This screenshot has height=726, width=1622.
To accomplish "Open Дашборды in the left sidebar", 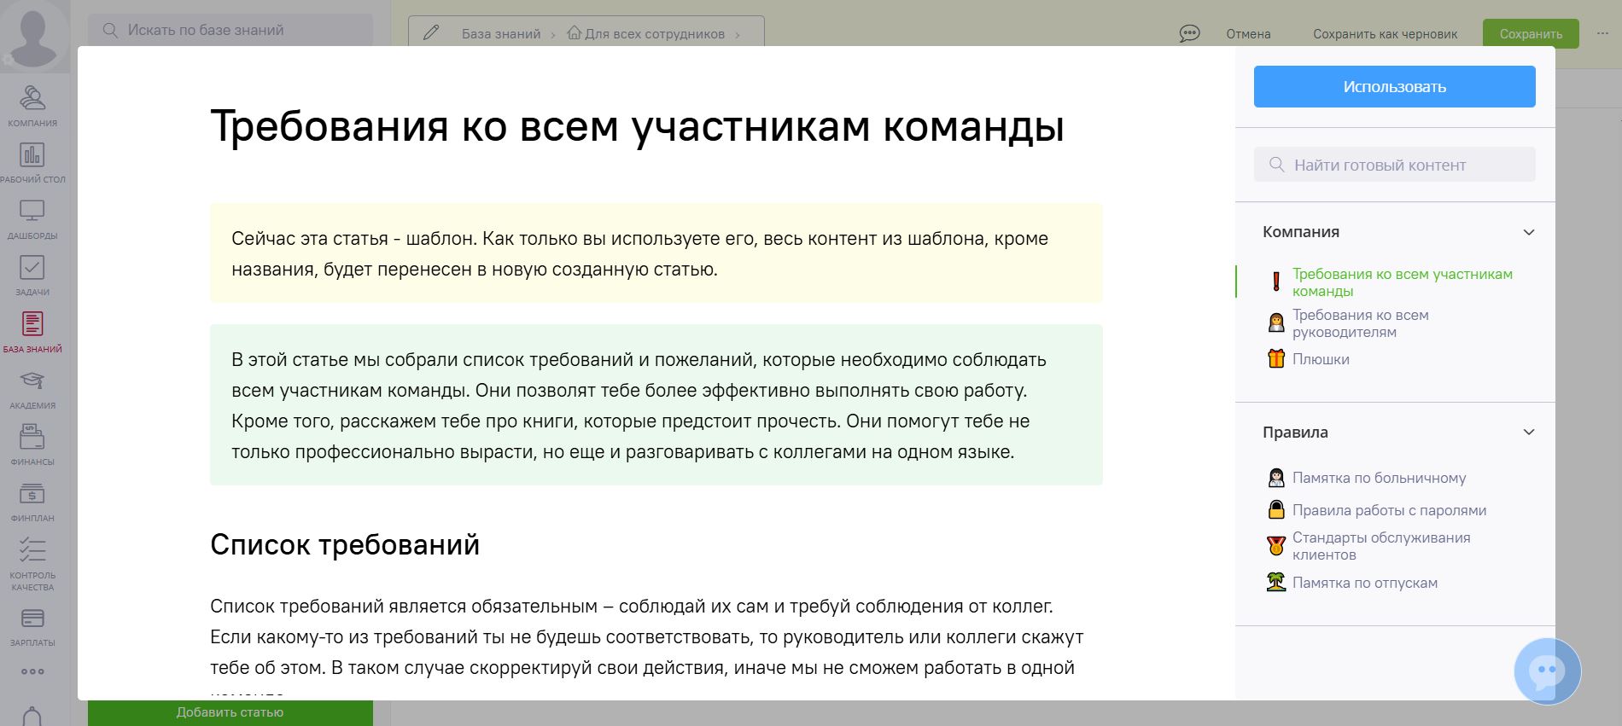I will click(32, 218).
